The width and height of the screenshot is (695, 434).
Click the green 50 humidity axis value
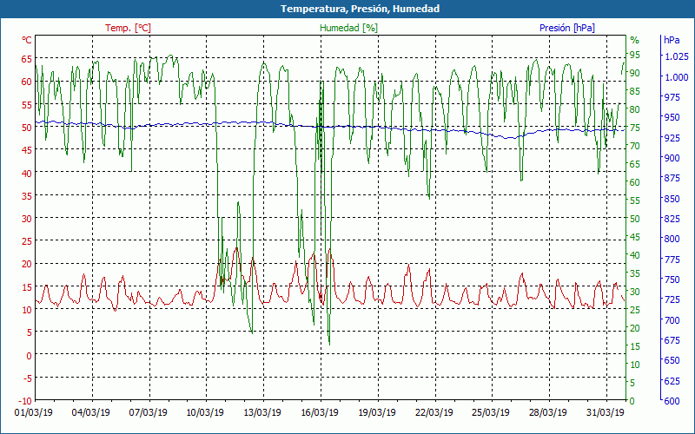click(635, 219)
